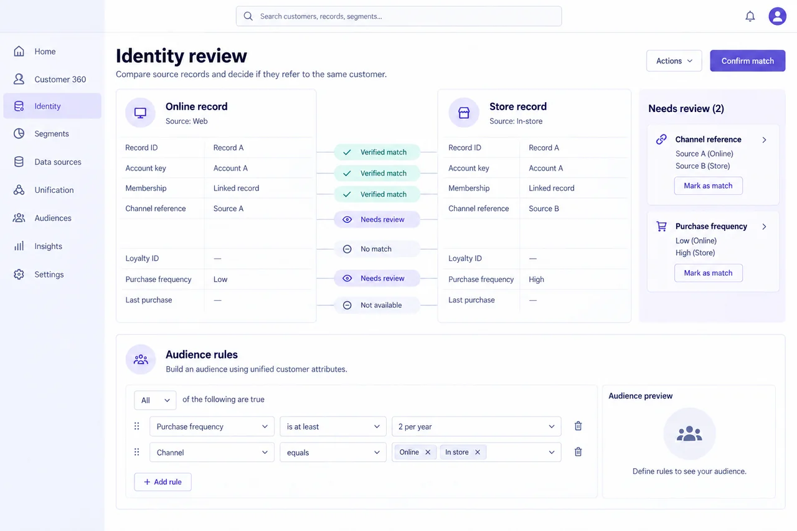Image resolution: width=797 pixels, height=531 pixels.
Task: Remove the In store channel tag
Action: pos(478,453)
